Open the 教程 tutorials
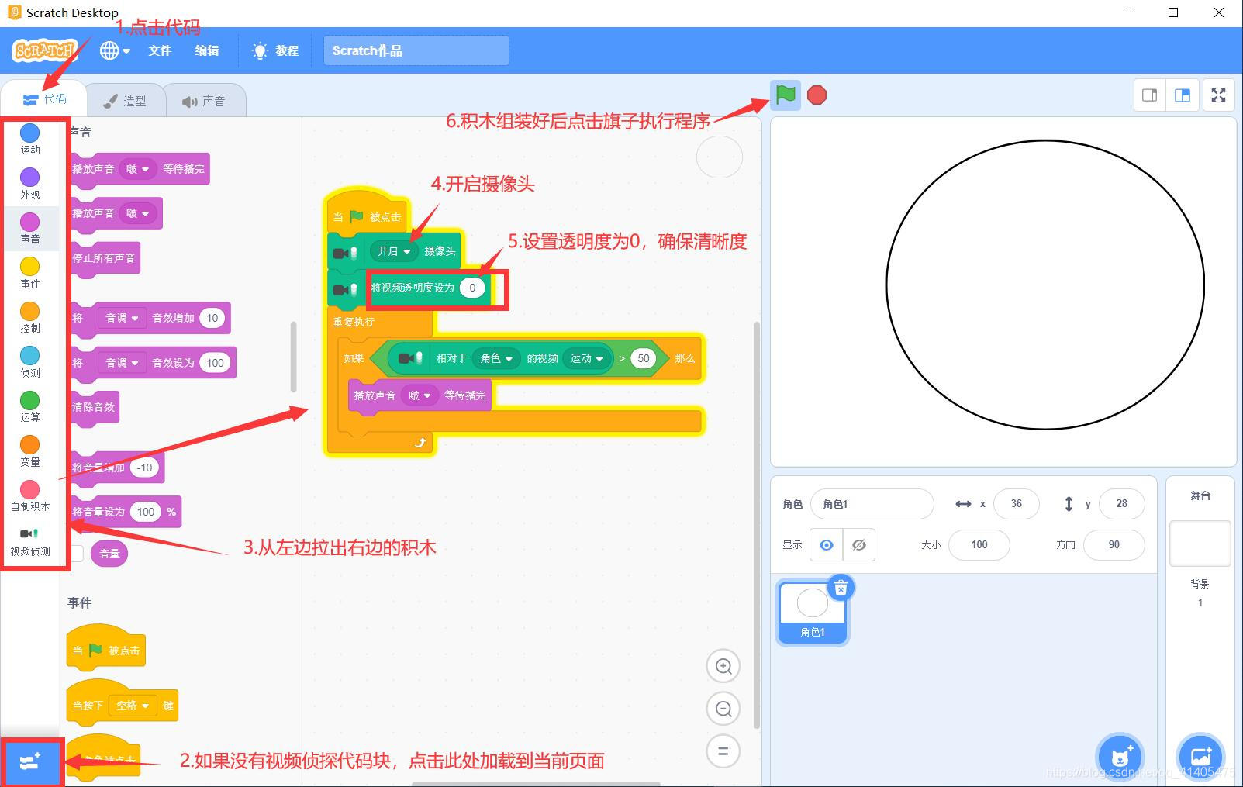Viewport: 1243px width, 787px height. coord(275,50)
